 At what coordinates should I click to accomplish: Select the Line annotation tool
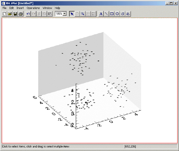(107, 14)
